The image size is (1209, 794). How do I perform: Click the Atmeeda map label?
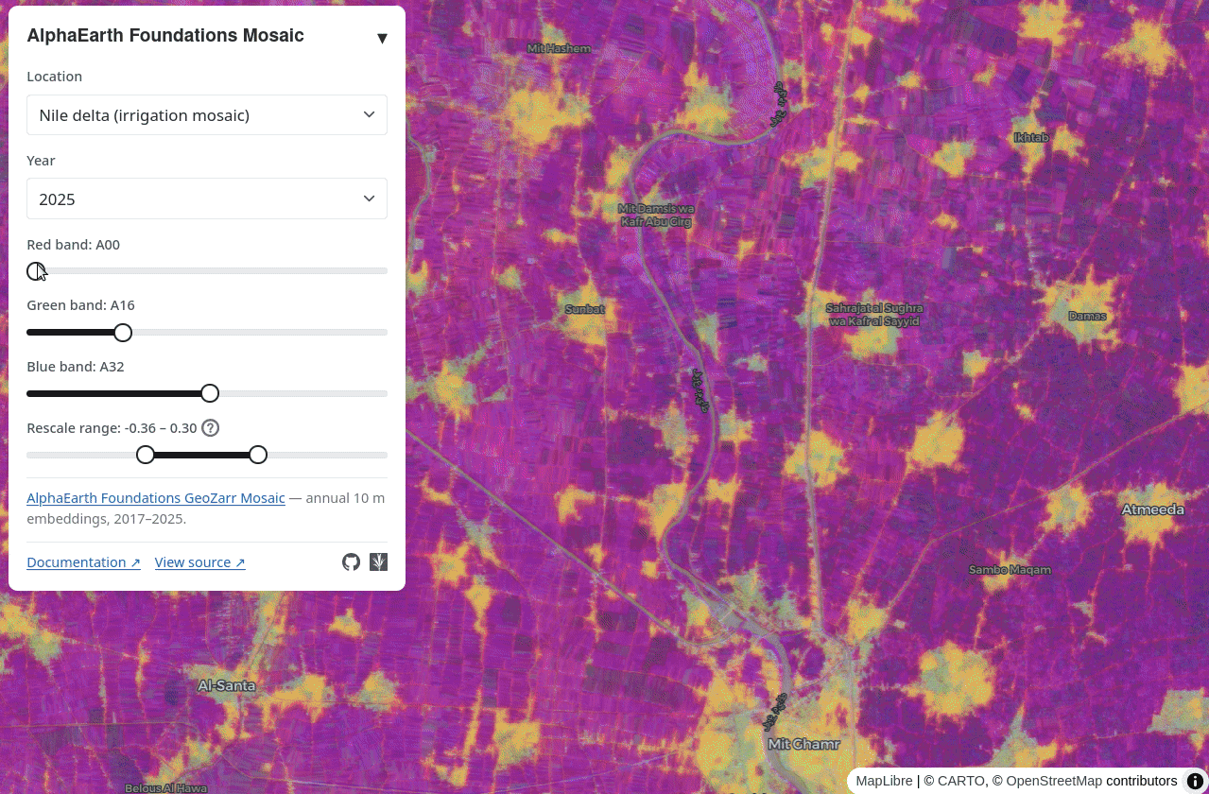tap(1152, 509)
